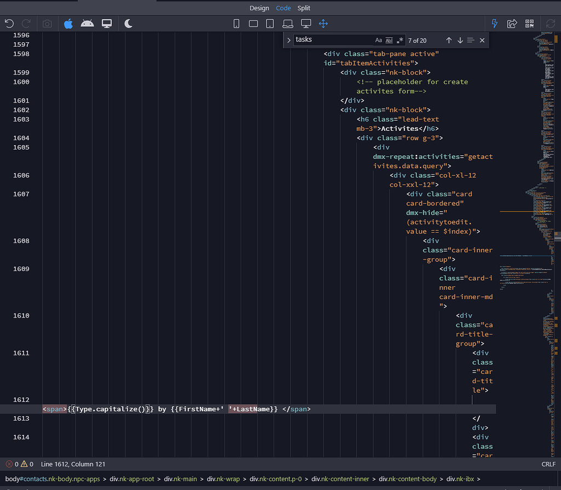Open the Split view tab
561x490 pixels.
[304, 8]
